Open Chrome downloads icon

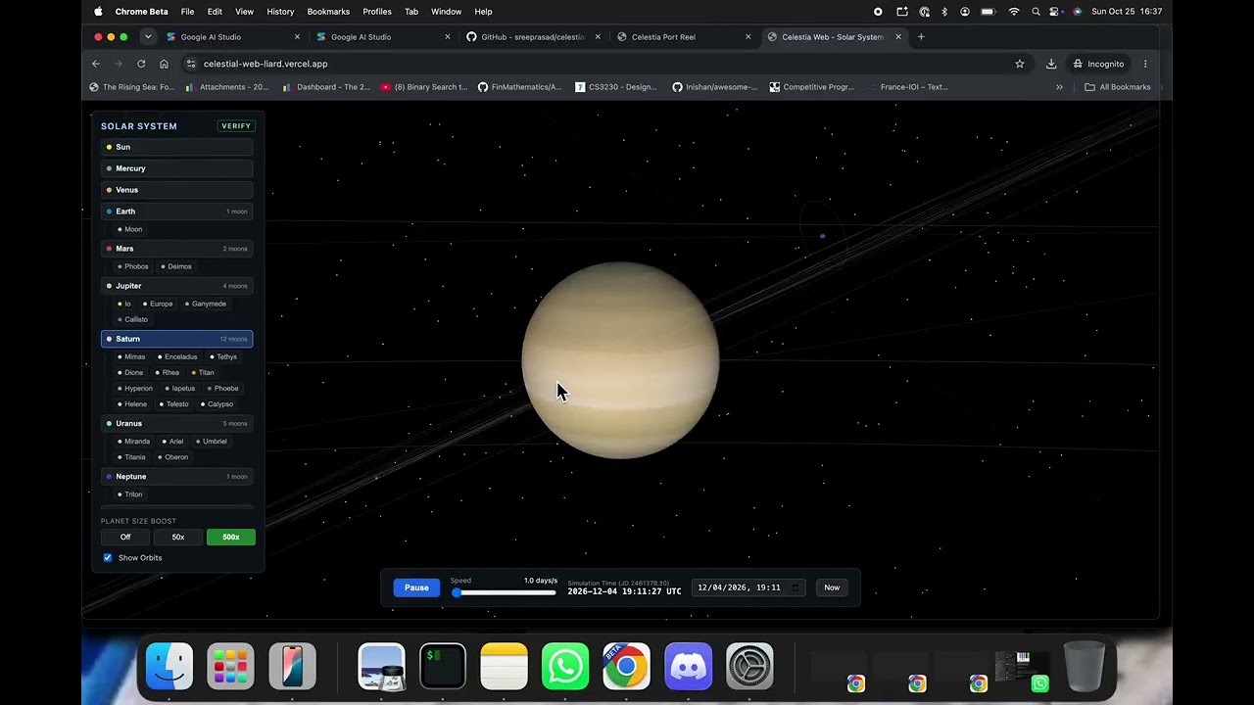click(x=1051, y=64)
